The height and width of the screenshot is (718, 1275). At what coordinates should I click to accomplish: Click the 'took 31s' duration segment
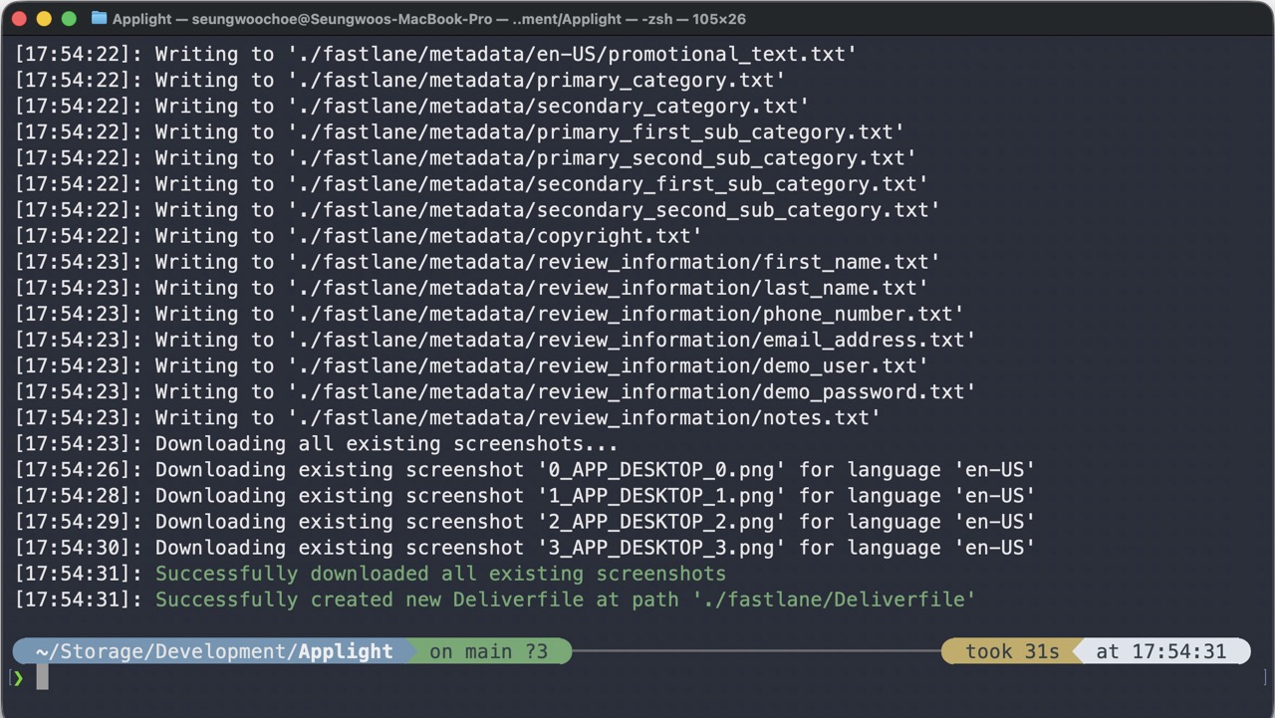[1011, 651]
